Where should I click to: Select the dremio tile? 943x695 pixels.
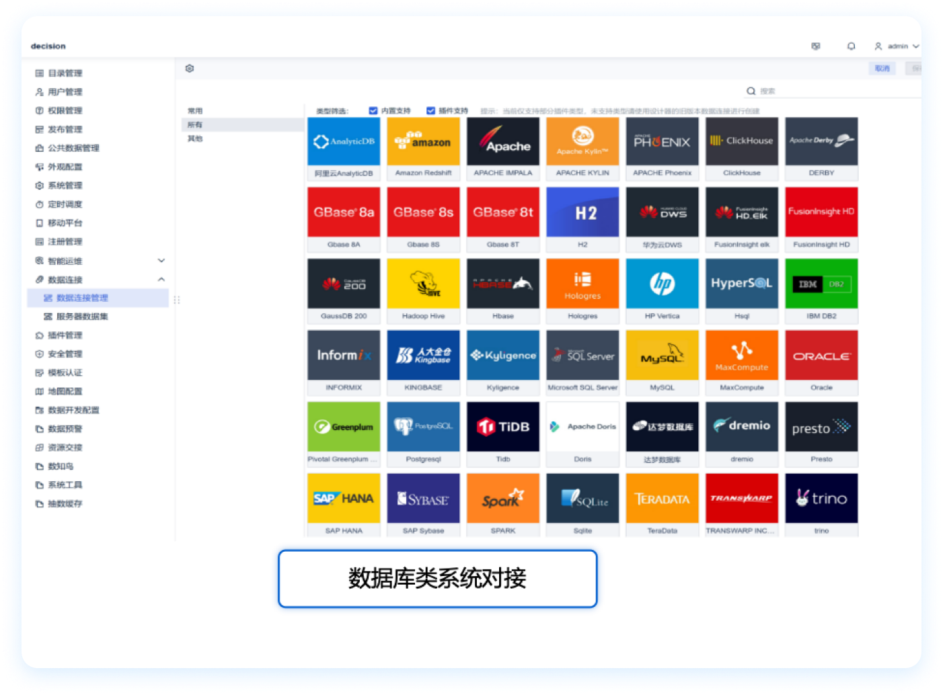tap(742, 434)
